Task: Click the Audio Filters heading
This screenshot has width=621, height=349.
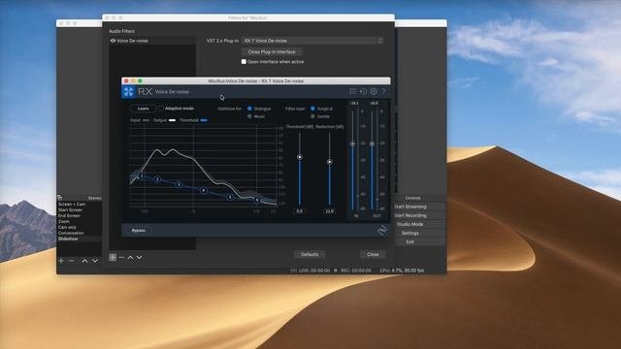Action: (x=121, y=31)
